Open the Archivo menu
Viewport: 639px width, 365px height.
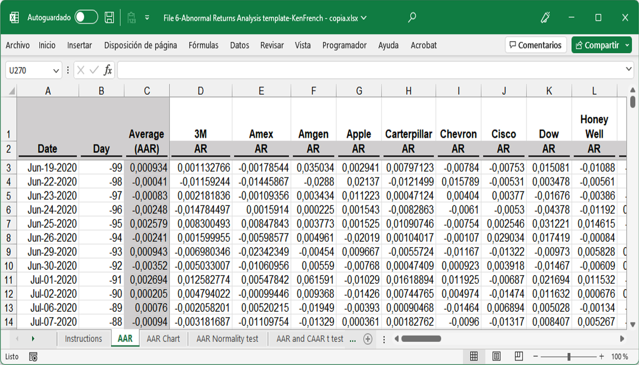(18, 45)
